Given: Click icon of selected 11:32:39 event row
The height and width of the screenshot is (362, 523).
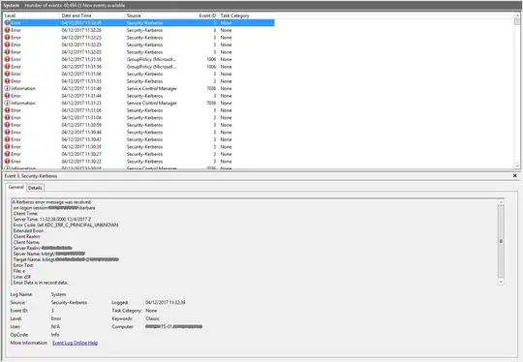Looking at the screenshot, I should pos(7,22).
